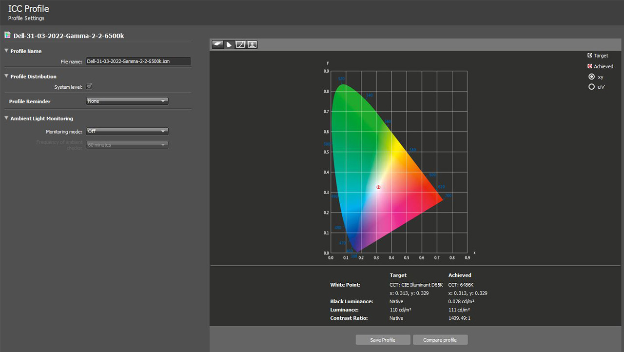Select the chromaticity gamut view icon
Image resolution: width=624 pixels, height=352 pixels.
point(229,44)
